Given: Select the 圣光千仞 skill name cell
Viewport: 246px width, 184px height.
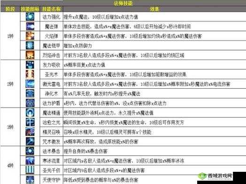Looking at the screenshot, I should (52, 170).
